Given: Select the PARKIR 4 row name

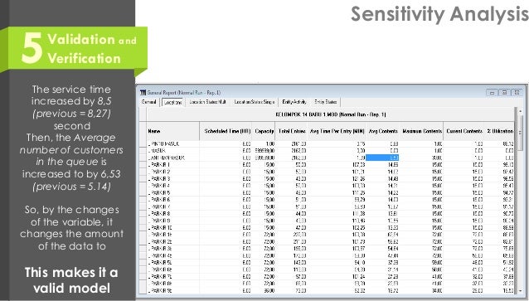Looking at the screenshot, I should tap(159, 186).
